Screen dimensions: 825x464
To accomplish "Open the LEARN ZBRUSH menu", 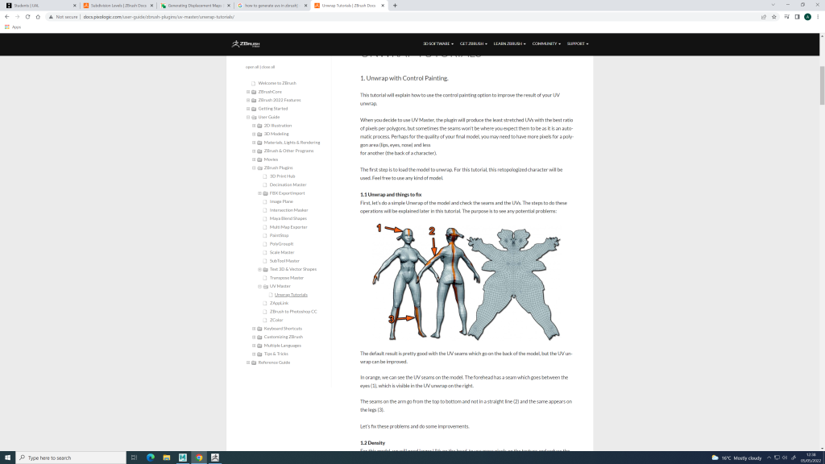I will click(509, 43).
